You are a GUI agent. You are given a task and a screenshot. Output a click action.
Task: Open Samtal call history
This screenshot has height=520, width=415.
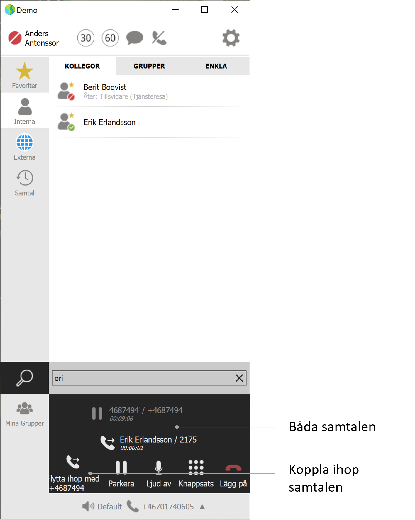[x=25, y=182]
